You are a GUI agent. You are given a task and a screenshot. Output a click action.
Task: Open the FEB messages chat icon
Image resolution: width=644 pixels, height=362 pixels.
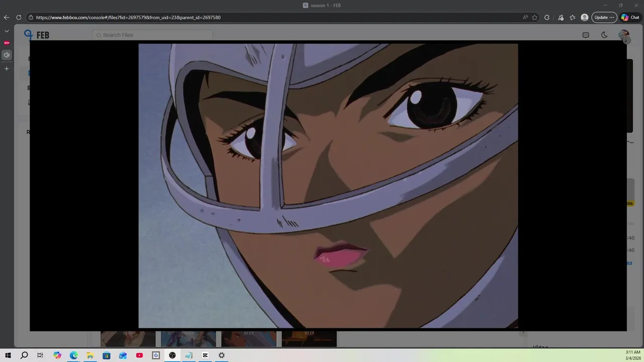click(586, 35)
